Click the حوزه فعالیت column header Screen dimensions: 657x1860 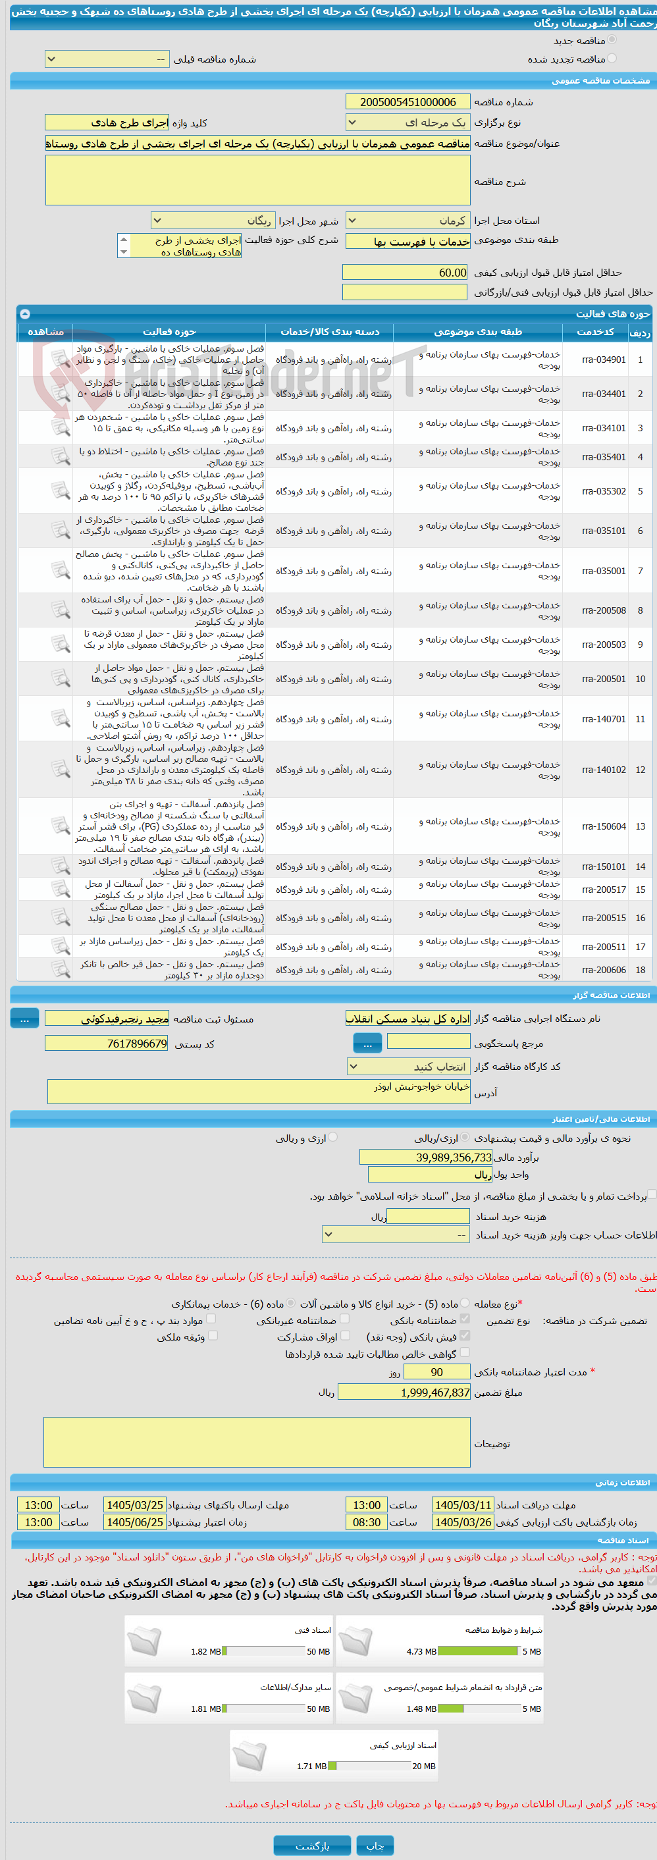[x=169, y=331]
